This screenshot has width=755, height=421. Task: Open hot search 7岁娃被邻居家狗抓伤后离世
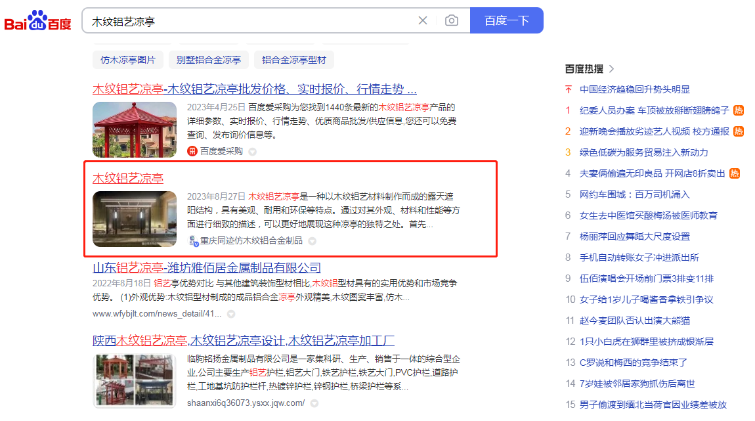[x=637, y=384]
